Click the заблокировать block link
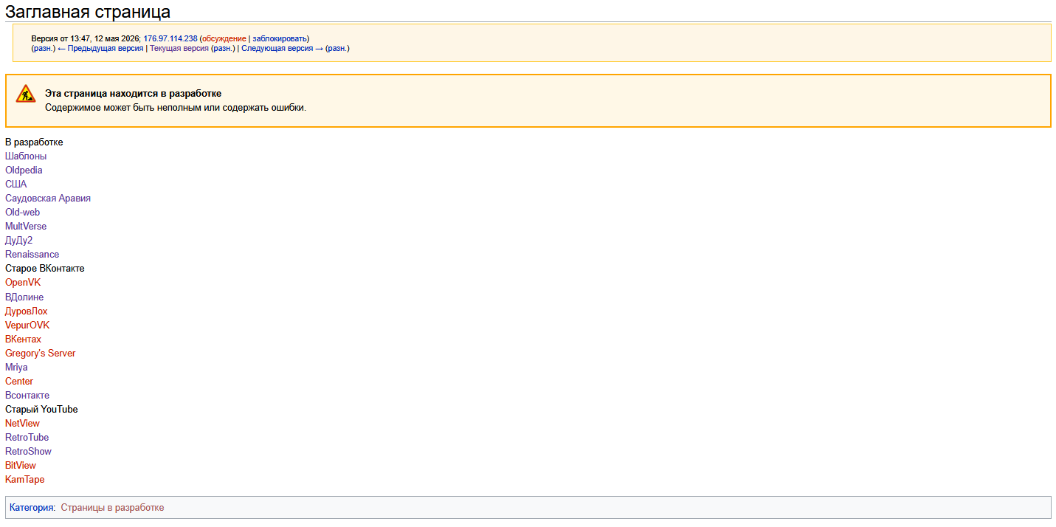Image resolution: width=1056 pixels, height=527 pixels. (280, 38)
